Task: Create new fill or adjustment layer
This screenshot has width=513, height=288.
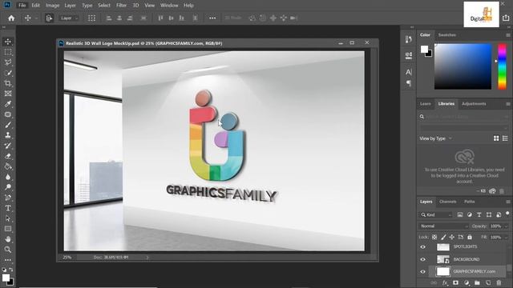Action: click(x=467, y=282)
